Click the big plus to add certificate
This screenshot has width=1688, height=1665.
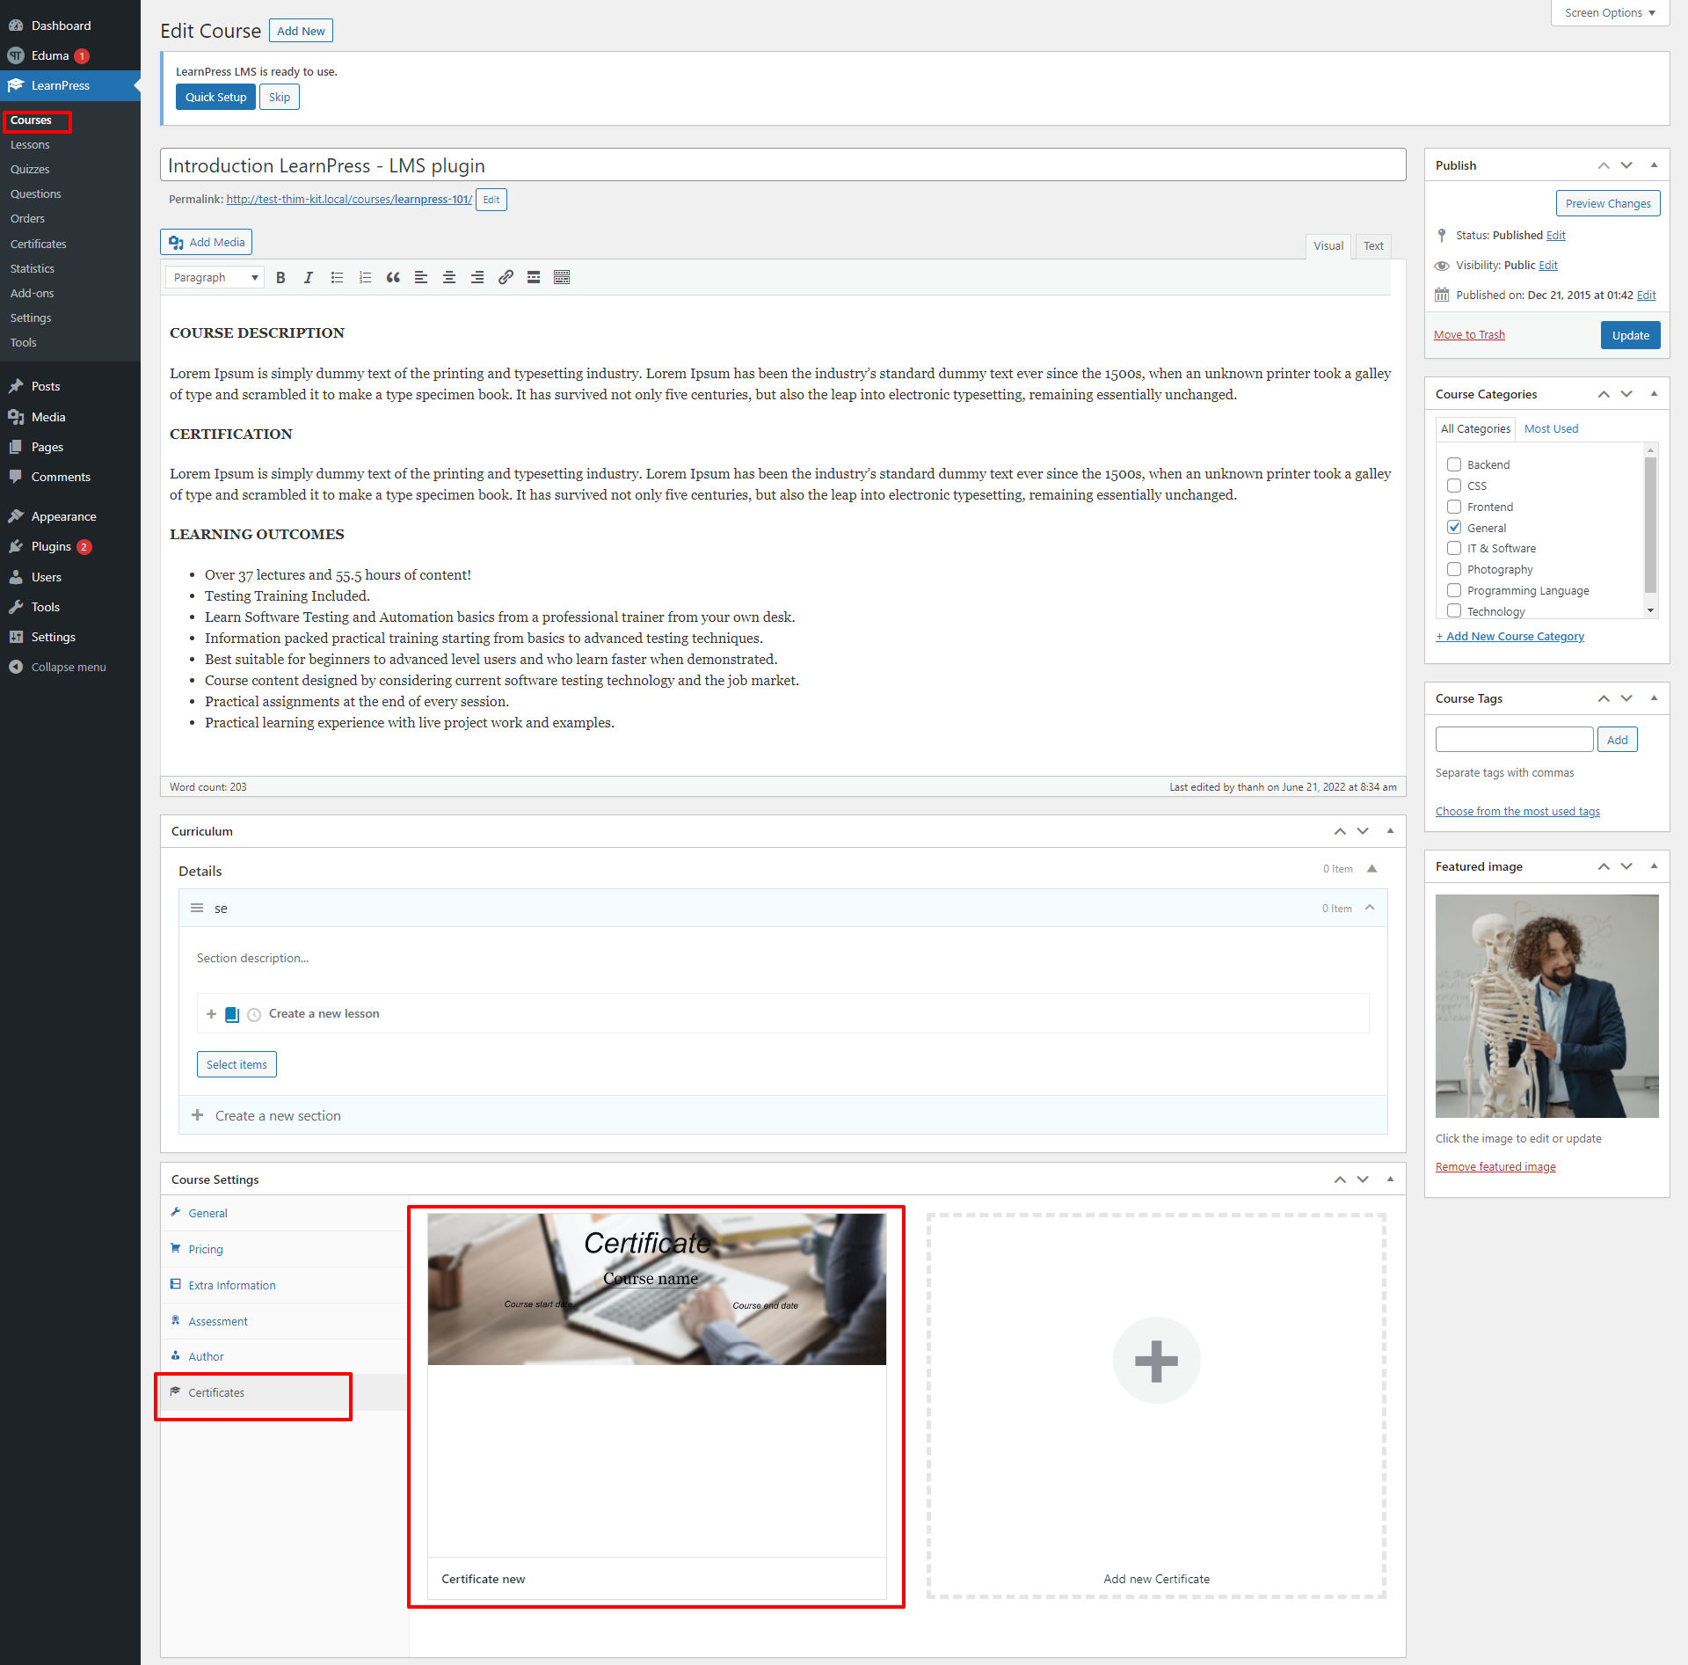click(1156, 1361)
